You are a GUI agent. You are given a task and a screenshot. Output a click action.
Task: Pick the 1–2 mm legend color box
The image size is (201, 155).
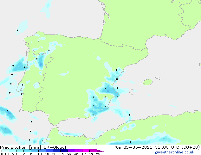point(20,151)
